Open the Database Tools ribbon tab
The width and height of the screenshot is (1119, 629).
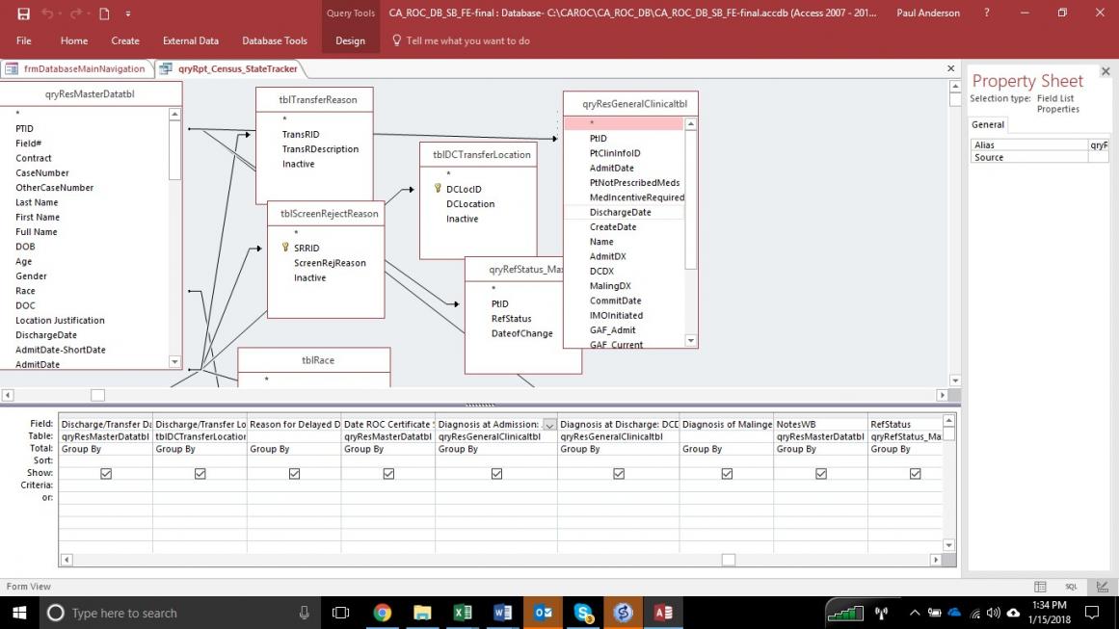pyautogui.click(x=274, y=41)
